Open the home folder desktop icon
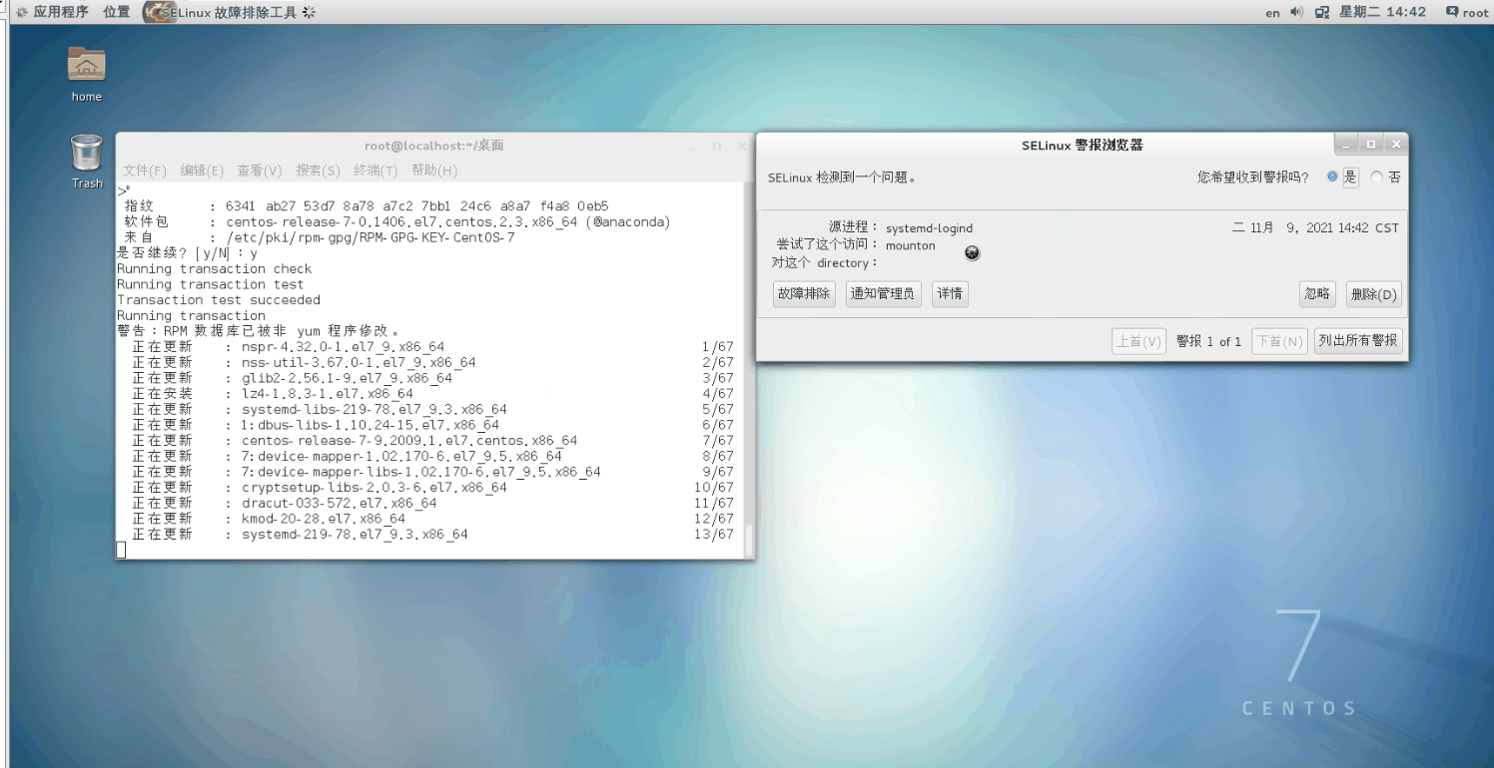1494x768 pixels. (87, 73)
